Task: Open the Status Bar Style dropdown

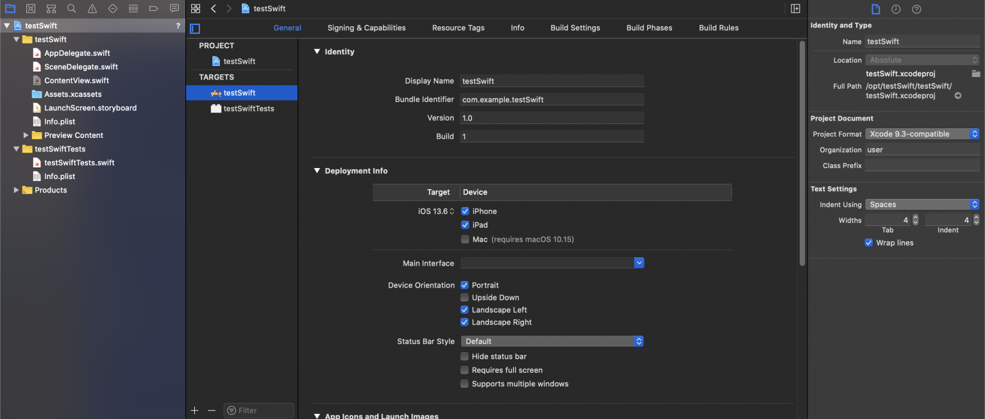Action: [x=551, y=341]
